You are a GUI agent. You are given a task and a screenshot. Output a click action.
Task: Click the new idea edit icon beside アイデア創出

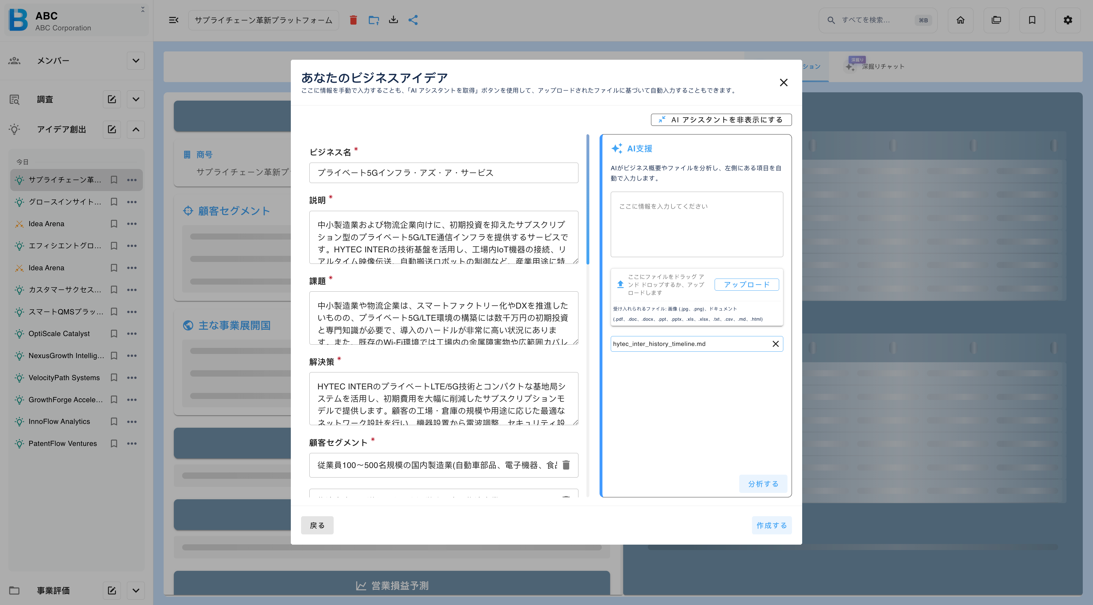(112, 129)
